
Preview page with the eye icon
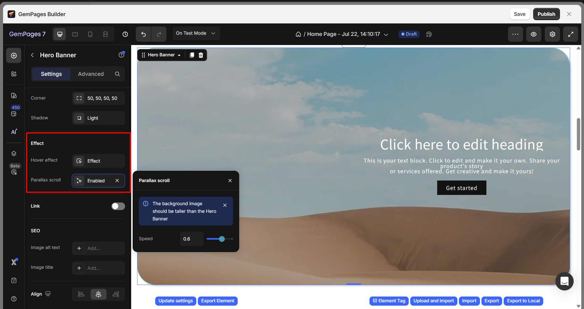click(x=533, y=34)
